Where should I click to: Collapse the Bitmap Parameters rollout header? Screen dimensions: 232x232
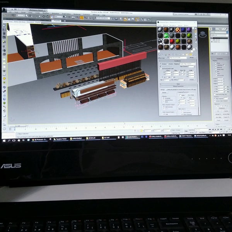click(178, 86)
